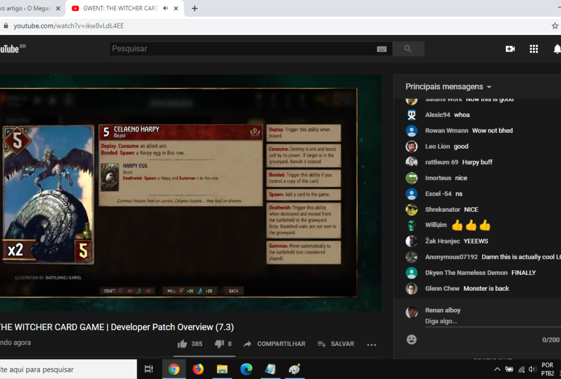Click the POR PTB2 language indicator
Screen dimensions: 561x379
coord(547,369)
